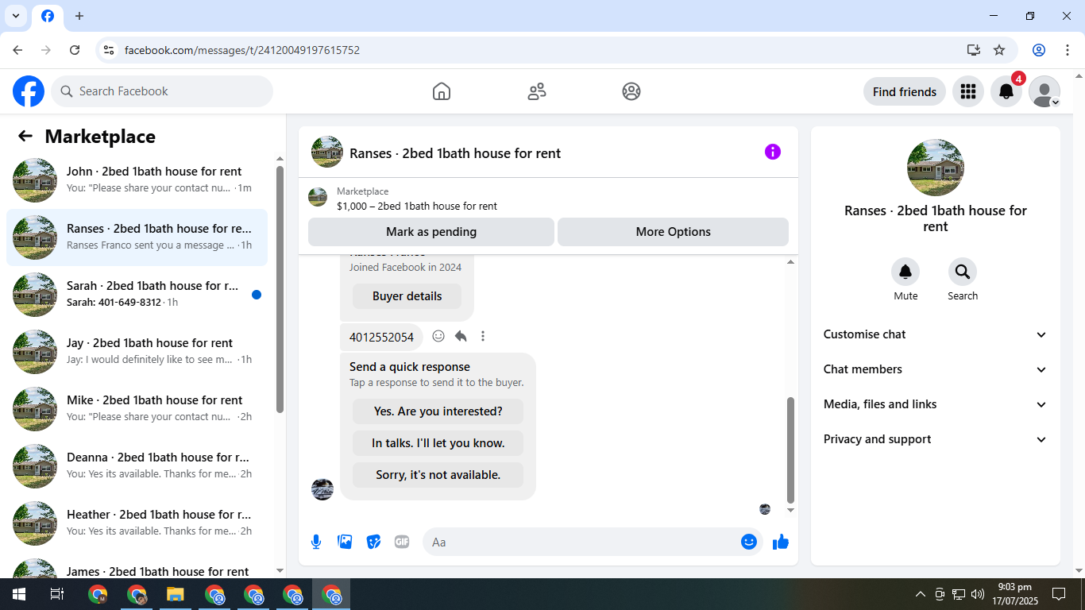
Task: Select the Facebook browser tab
Action: coord(48,16)
